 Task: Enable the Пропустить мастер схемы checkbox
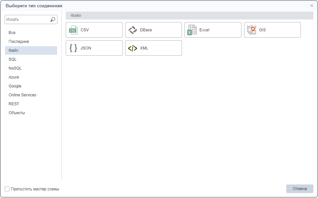tap(7, 189)
